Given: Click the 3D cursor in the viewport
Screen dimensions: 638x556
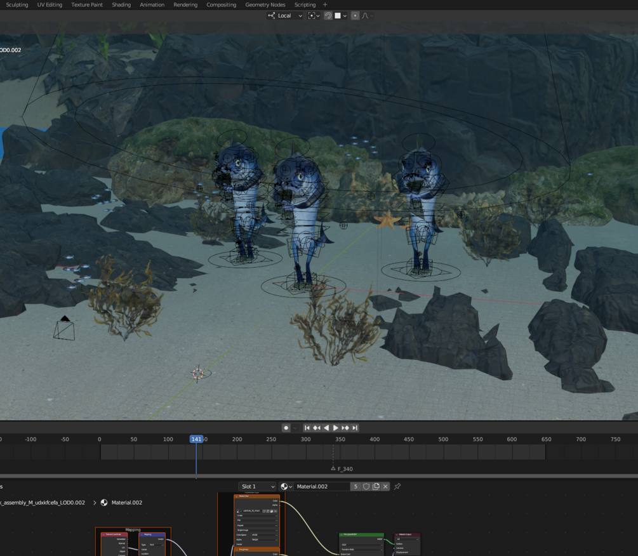Looking at the screenshot, I should point(197,373).
